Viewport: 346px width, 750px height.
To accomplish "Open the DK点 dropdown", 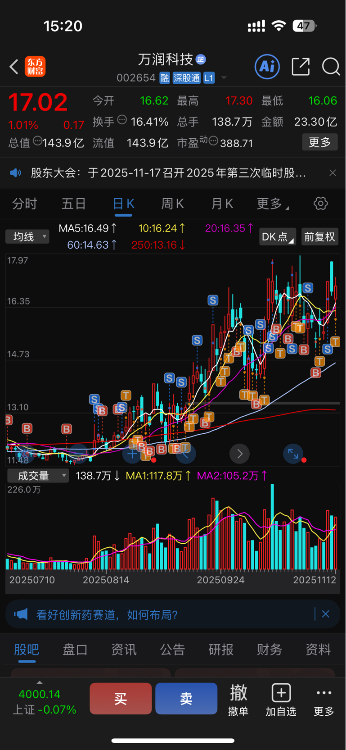I will click(x=277, y=236).
